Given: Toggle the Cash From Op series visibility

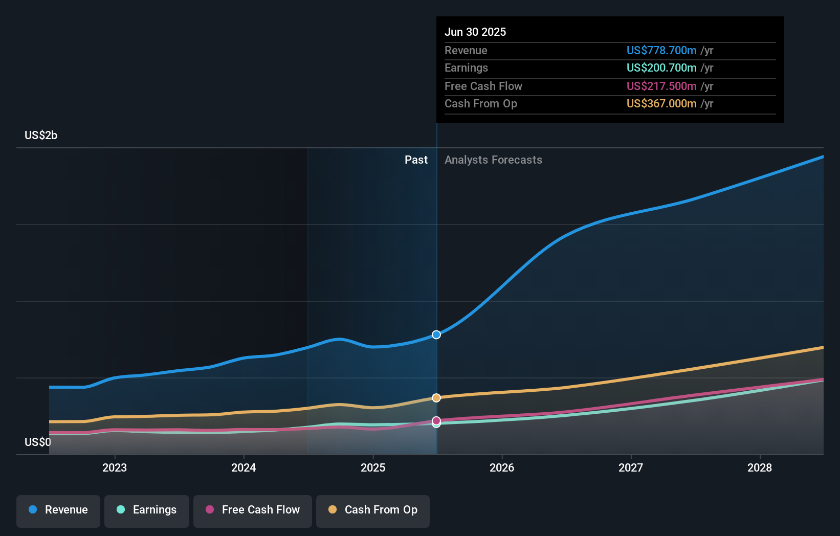Looking at the screenshot, I should pos(372,510).
